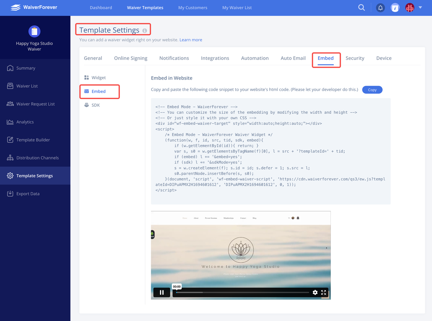
Task: Click info icon beside Template Settings
Action: pos(145,31)
